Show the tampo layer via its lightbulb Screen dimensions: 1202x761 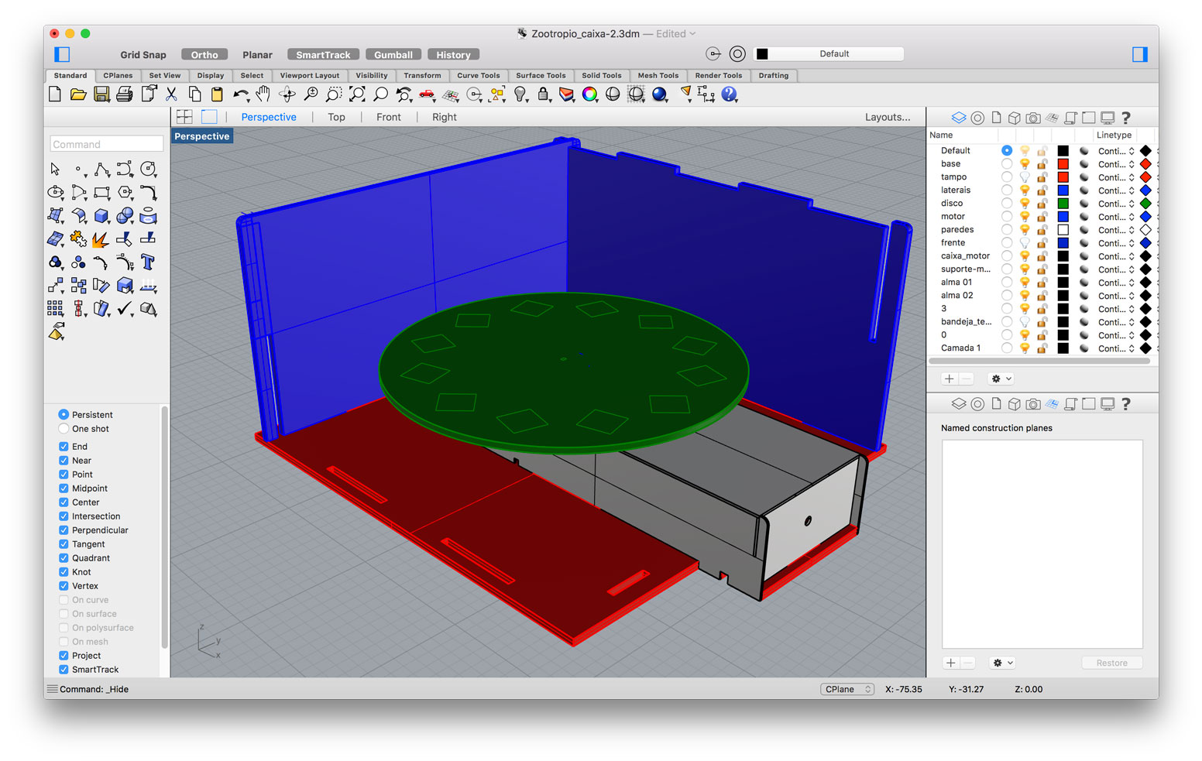point(1025,177)
